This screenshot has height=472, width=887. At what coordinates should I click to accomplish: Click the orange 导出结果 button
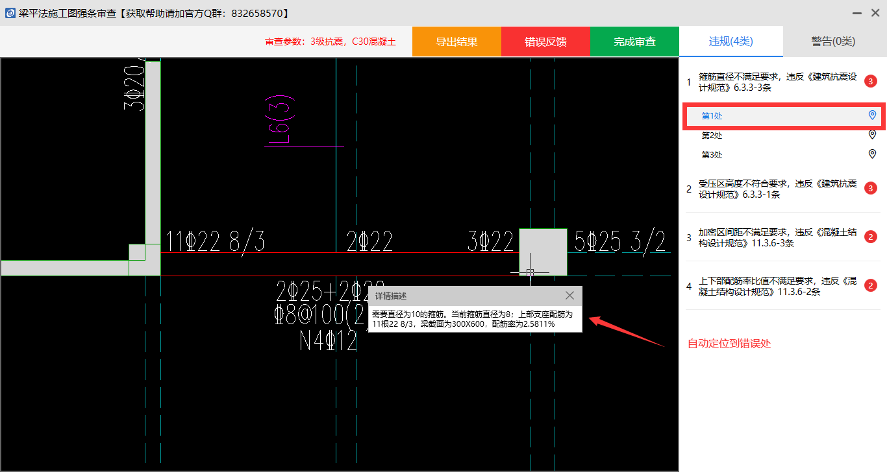(456, 41)
